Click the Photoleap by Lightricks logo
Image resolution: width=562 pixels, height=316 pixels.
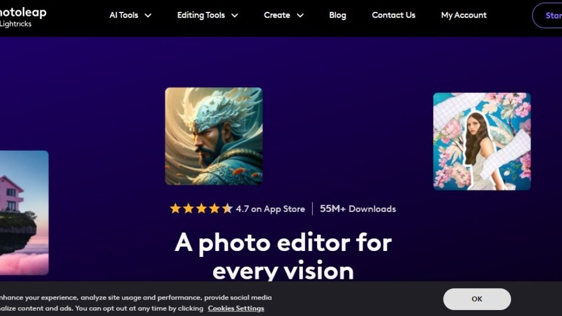23,17
